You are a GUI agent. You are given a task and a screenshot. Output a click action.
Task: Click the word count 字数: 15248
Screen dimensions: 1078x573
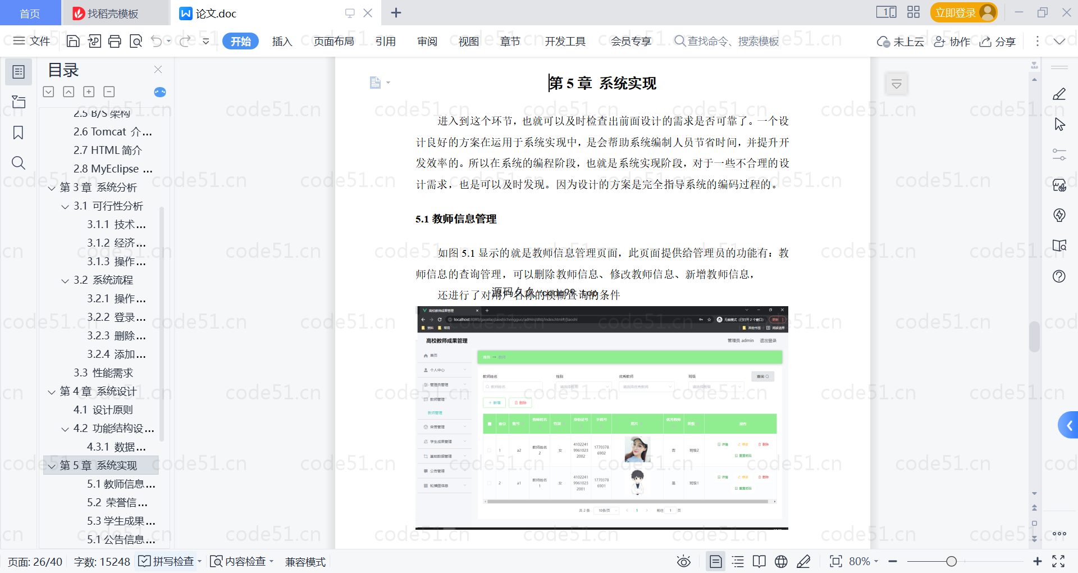[x=102, y=561]
